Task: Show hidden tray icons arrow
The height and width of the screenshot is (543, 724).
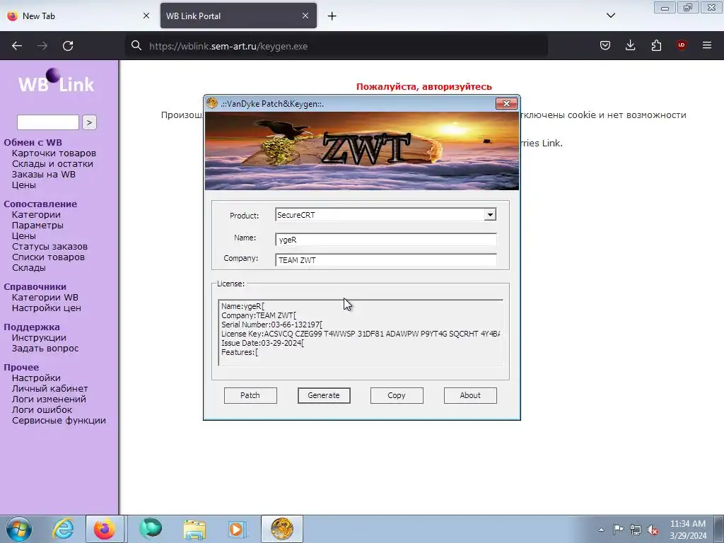Action: point(601,530)
